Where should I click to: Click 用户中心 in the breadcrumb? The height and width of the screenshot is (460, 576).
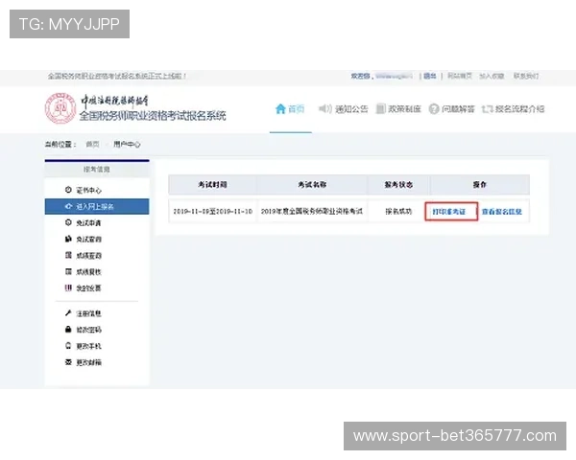(127, 144)
